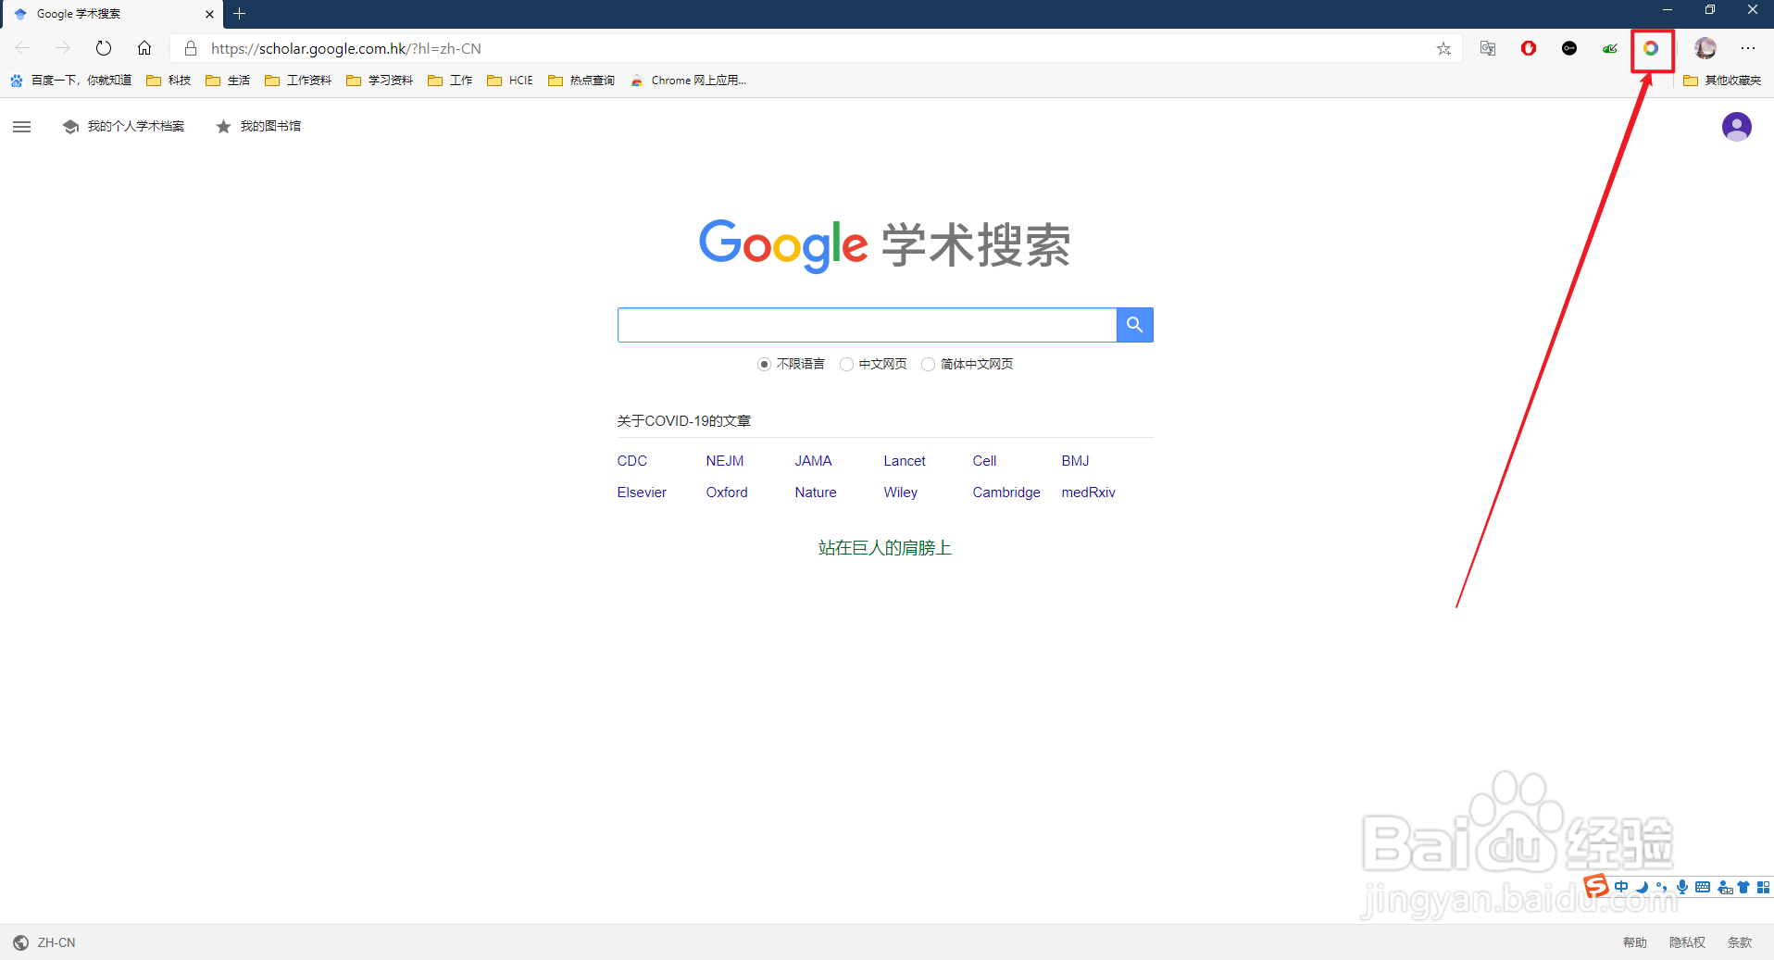This screenshot has height=960, width=1774.
Task: Click the ZH-CN language label
Action: [x=56, y=942]
